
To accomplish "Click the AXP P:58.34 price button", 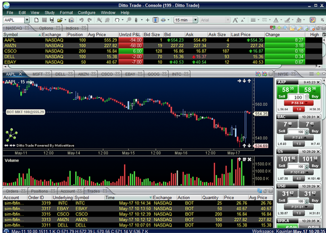I will pos(299,103).
